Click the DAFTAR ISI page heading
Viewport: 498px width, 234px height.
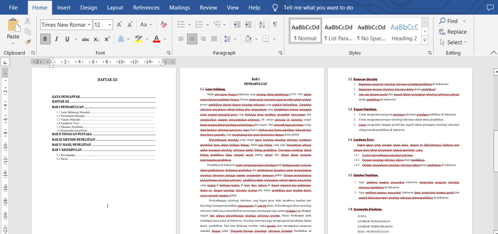pos(107,80)
